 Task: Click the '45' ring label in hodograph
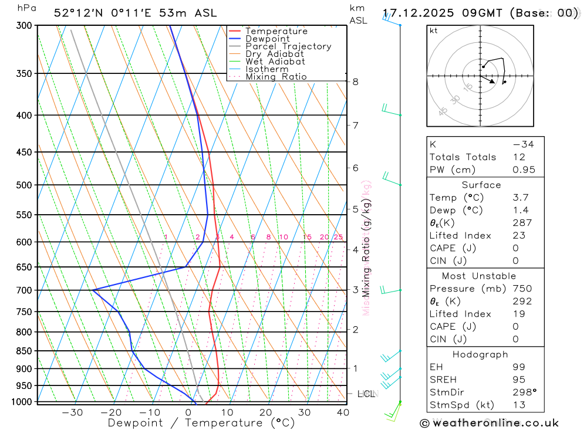(x=443, y=111)
